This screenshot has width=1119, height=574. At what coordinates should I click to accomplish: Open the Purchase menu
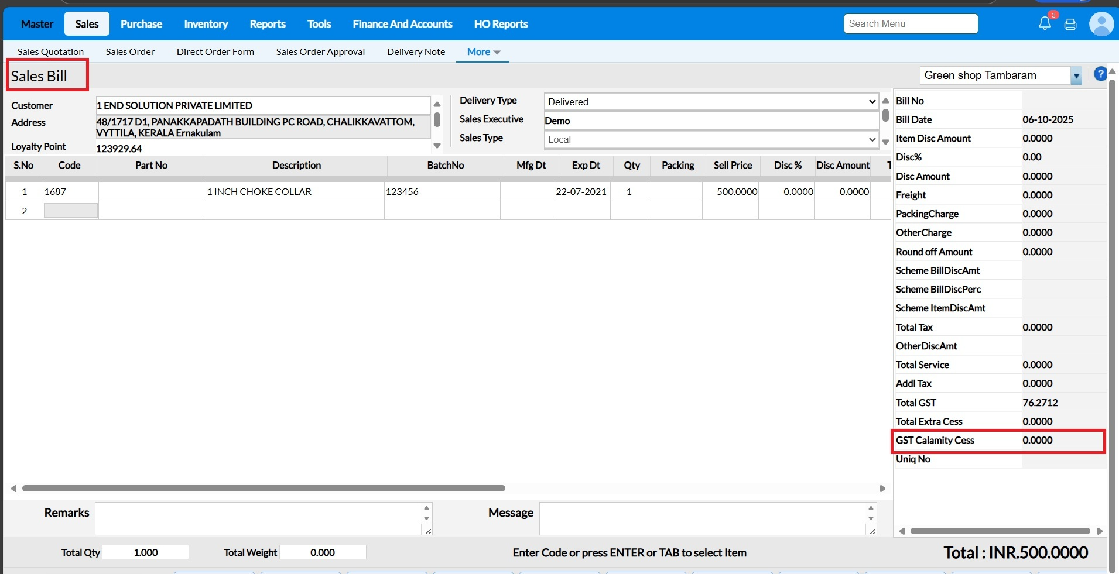point(141,24)
